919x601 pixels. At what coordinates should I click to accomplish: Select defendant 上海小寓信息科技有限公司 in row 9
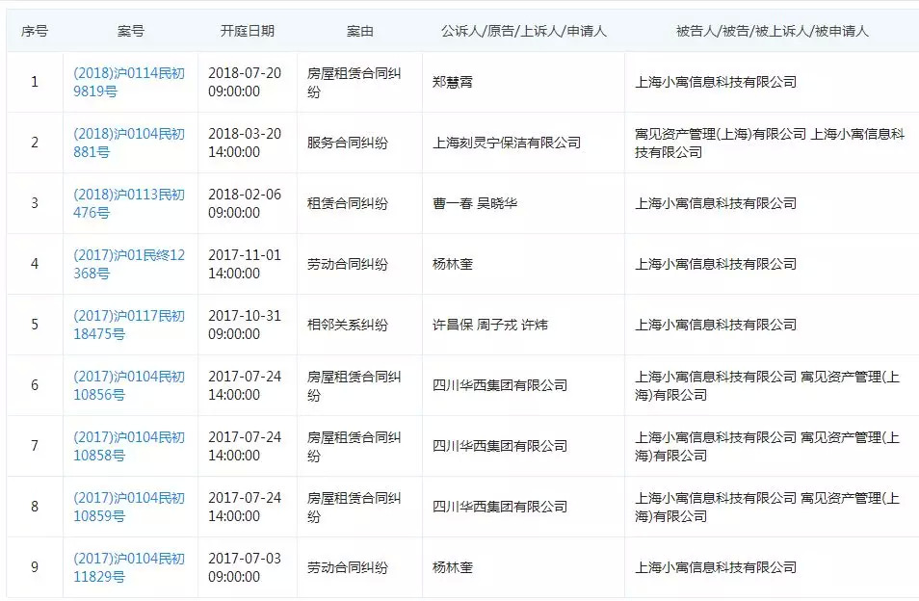(716, 567)
